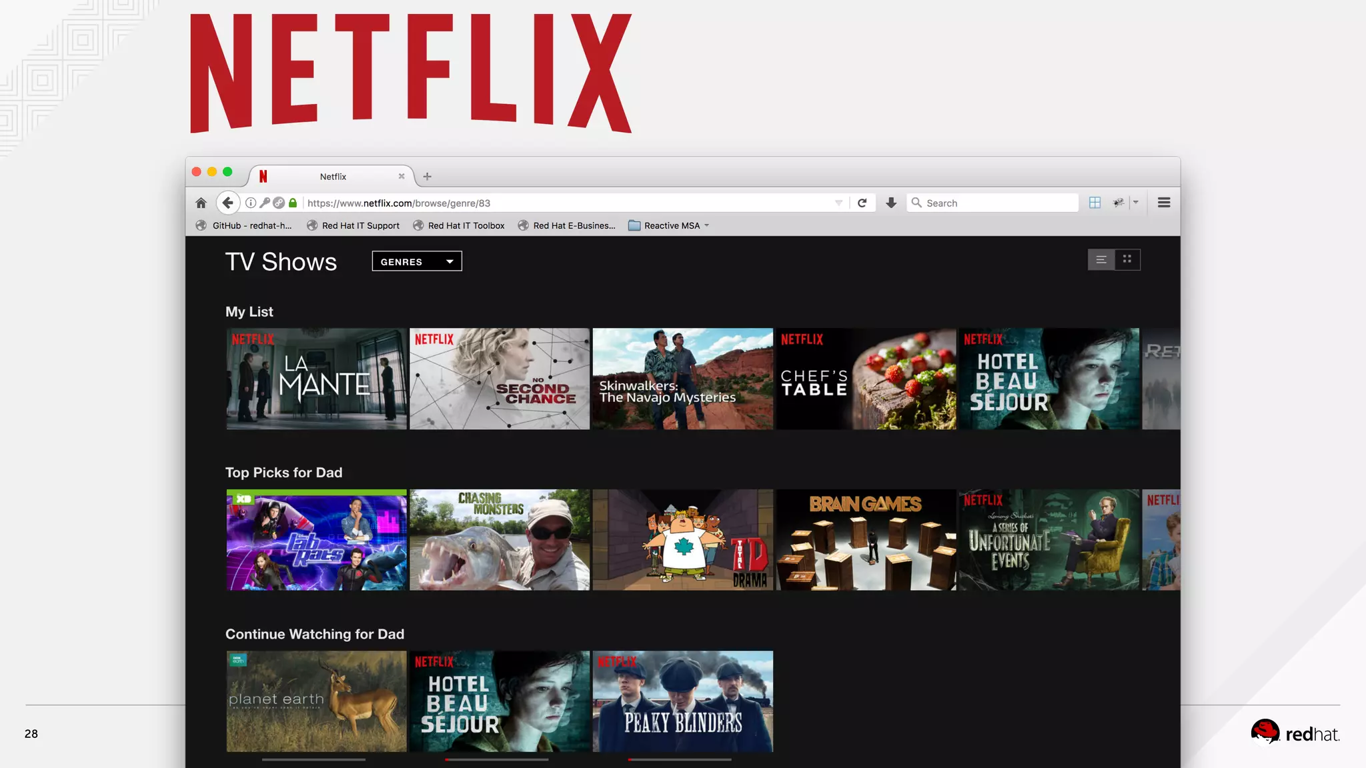
Task: Click the blue grid toolbar icon
Action: pyautogui.click(x=1095, y=203)
